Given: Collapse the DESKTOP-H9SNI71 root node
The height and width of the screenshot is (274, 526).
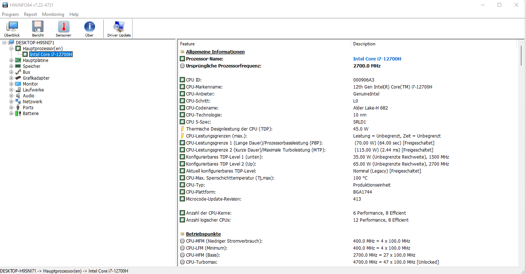Looking at the screenshot, I should click(4, 43).
